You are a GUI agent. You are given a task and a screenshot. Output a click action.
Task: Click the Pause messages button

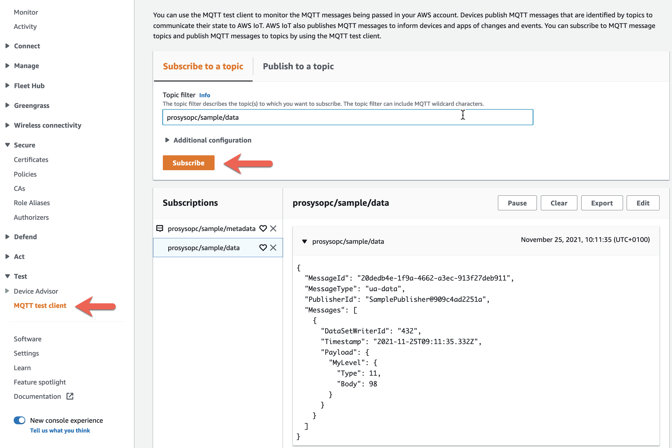click(x=517, y=203)
